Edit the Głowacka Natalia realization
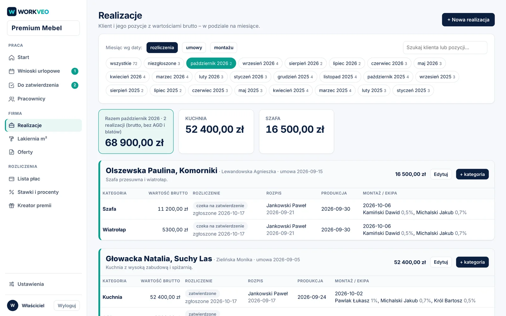 coord(441,262)
